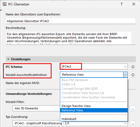
Task: Close the IFC-Übersetzer dialog
Action: click(x=134, y=4)
